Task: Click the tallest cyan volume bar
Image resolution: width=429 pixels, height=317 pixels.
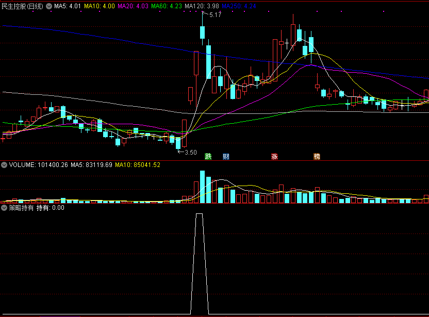Action: click(203, 187)
